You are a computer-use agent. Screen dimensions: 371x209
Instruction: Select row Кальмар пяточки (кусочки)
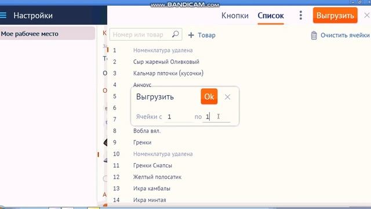[x=168, y=73]
